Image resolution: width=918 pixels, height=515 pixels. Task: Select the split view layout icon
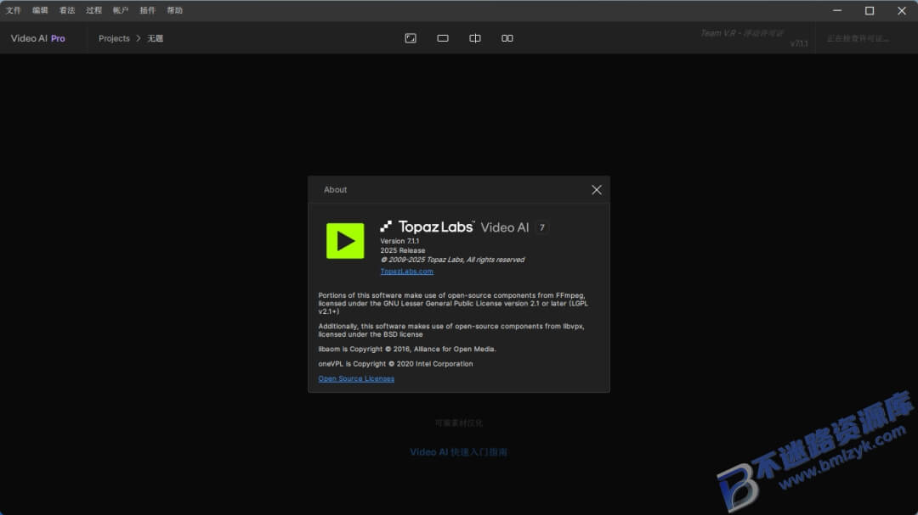click(475, 38)
